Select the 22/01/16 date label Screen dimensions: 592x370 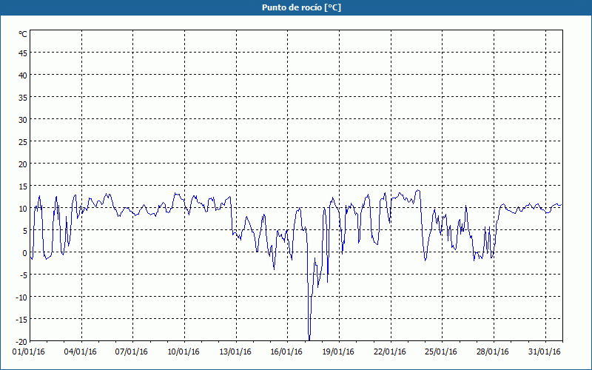coord(390,352)
